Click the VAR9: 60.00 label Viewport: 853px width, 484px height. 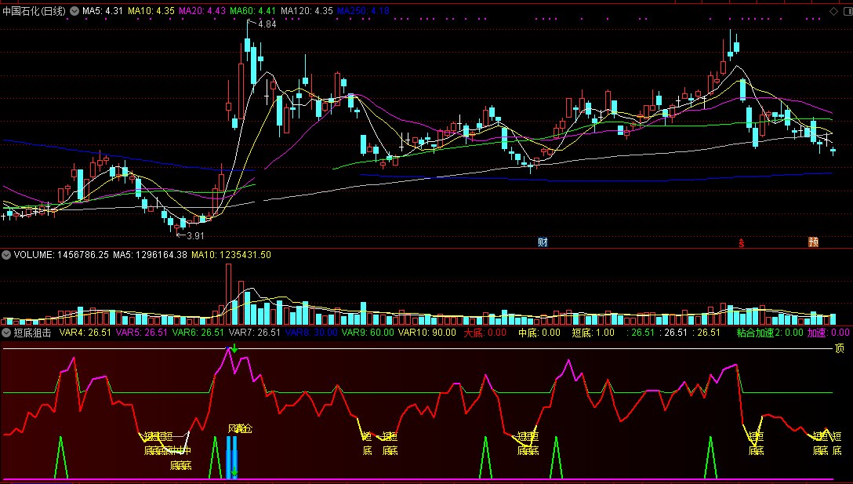pos(368,333)
